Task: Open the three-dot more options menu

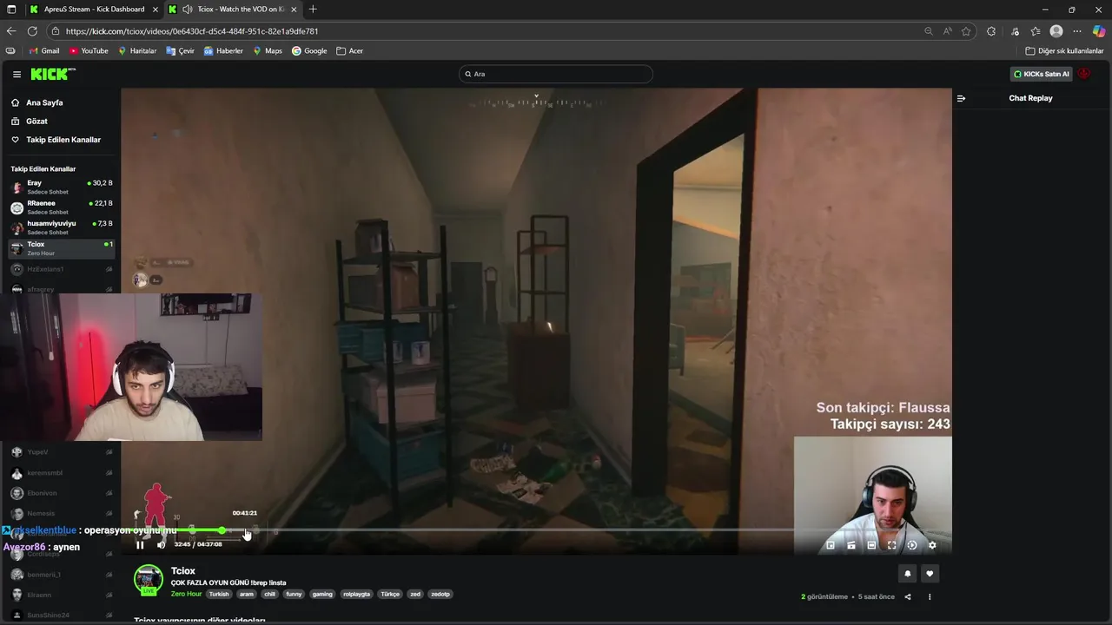Action: pos(930,597)
